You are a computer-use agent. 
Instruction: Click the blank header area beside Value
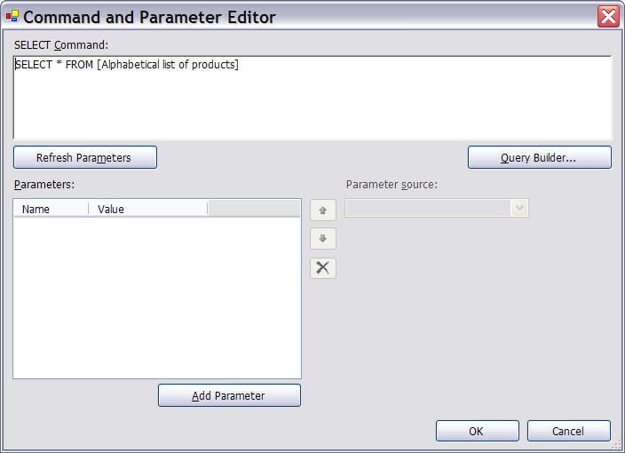point(254,209)
